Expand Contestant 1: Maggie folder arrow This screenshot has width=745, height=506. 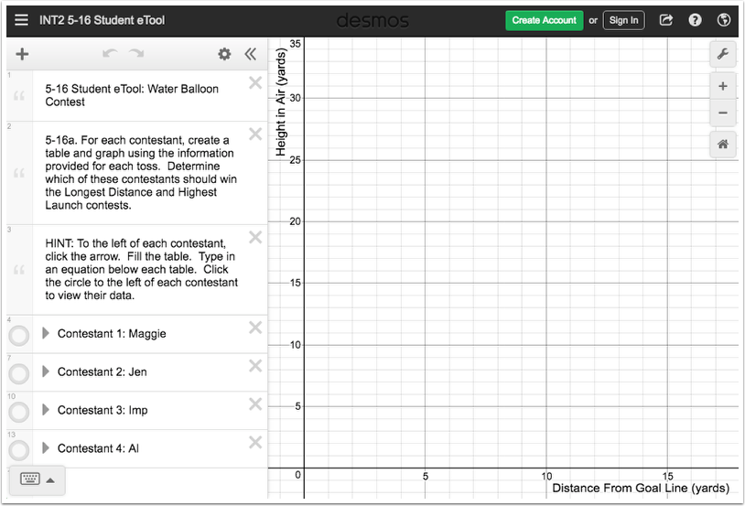46,333
